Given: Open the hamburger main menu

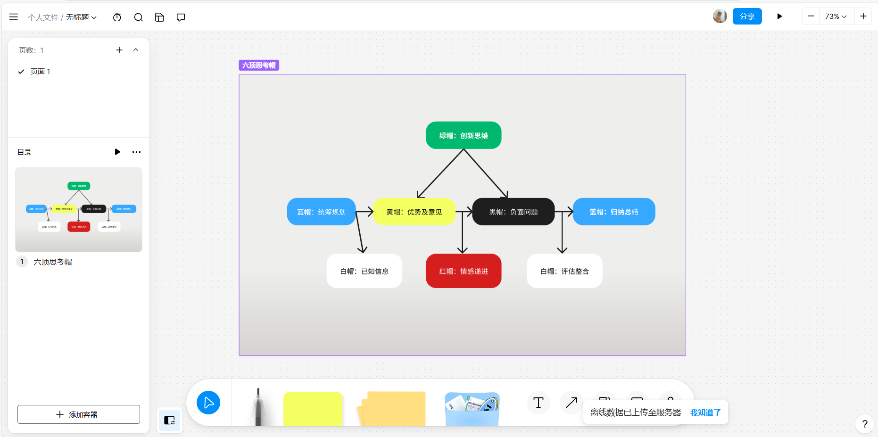Looking at the screenshot, I should [14, 17].
